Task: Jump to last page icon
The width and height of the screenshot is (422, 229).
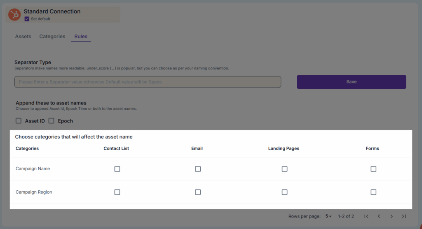Action: [x=404, y=216]
